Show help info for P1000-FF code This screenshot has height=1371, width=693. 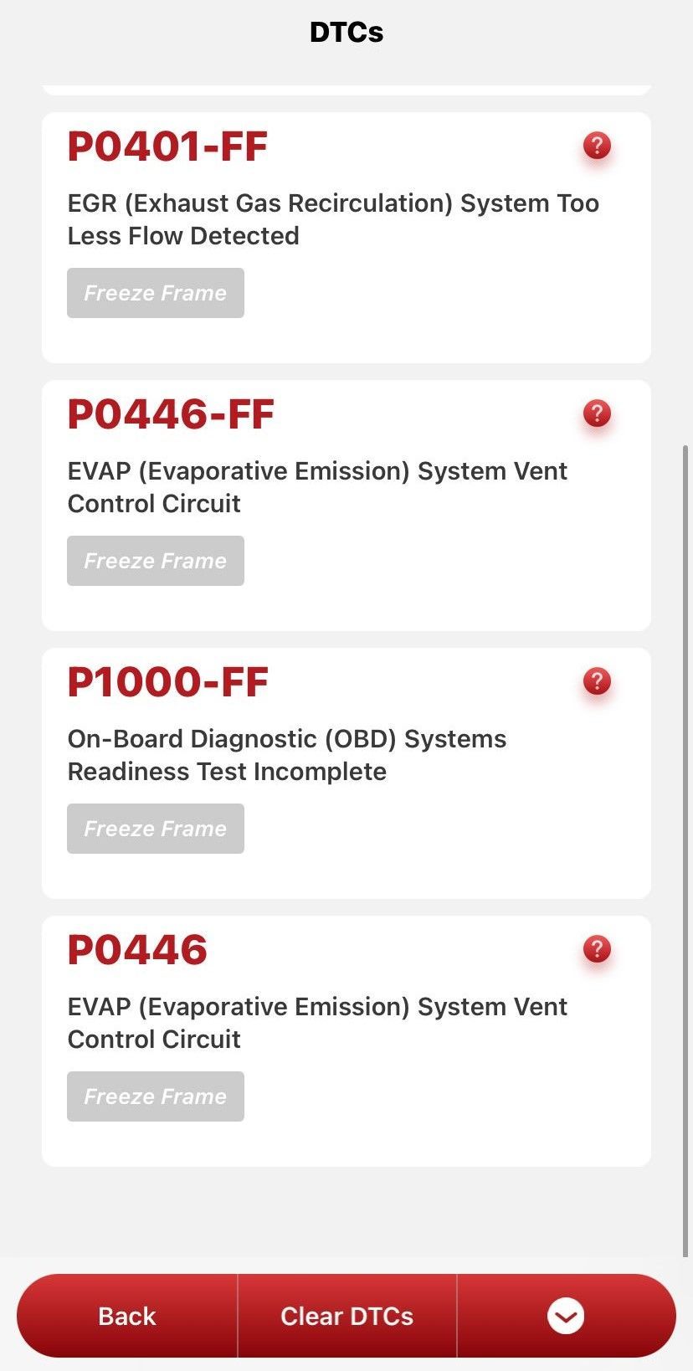pyautogui.click(x=597, y=681)
